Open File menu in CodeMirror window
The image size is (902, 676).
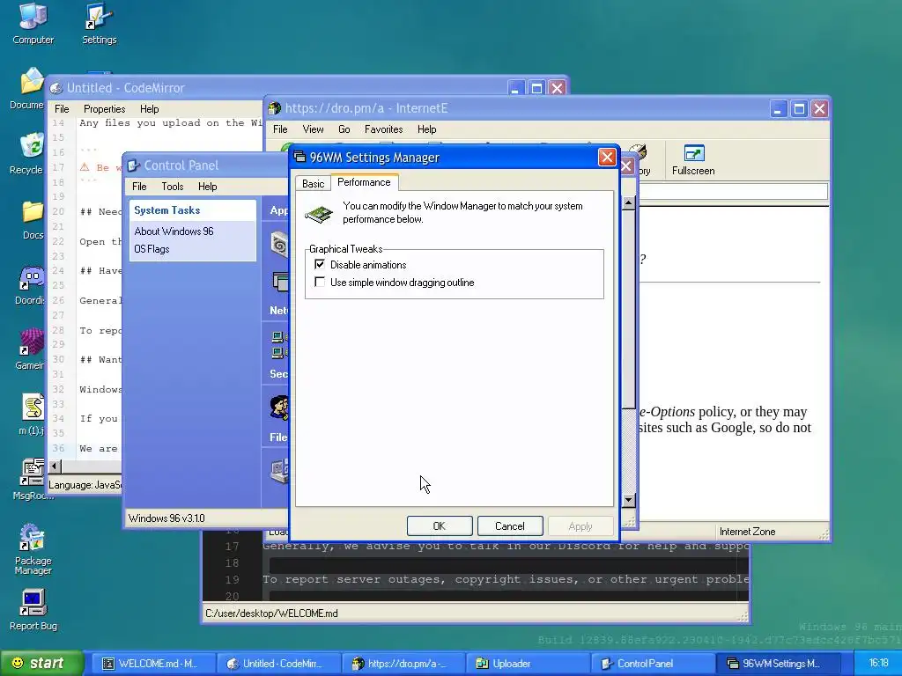(62, 108)
